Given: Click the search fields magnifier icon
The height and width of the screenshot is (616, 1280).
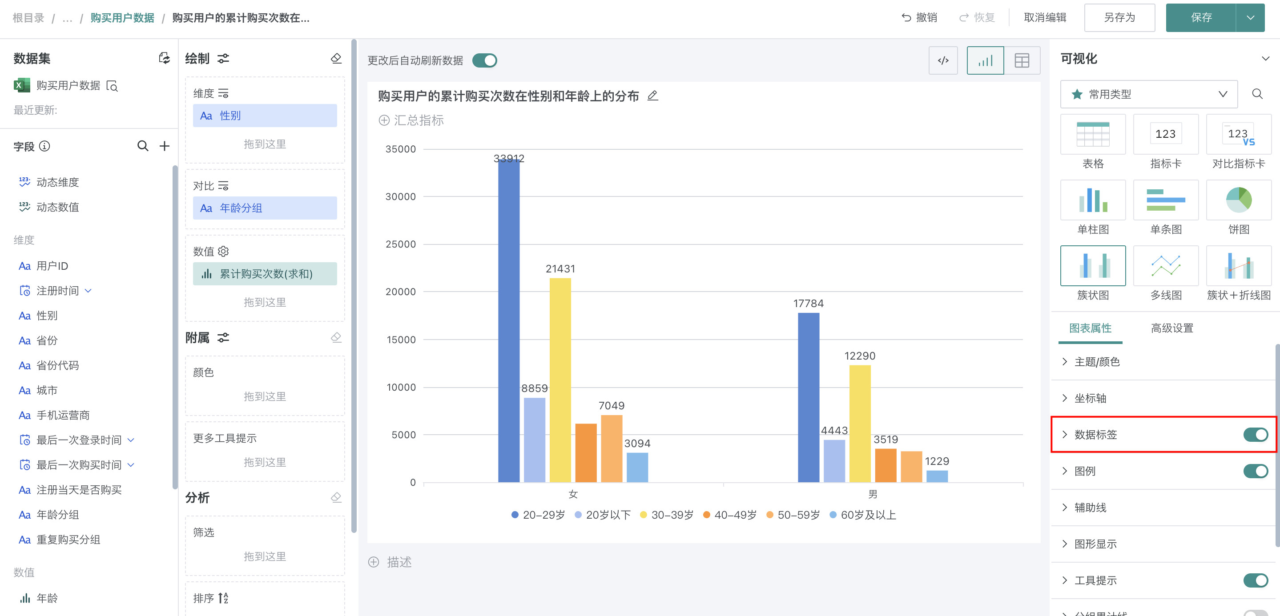Looking at the screenshot, I should [143, 146].
